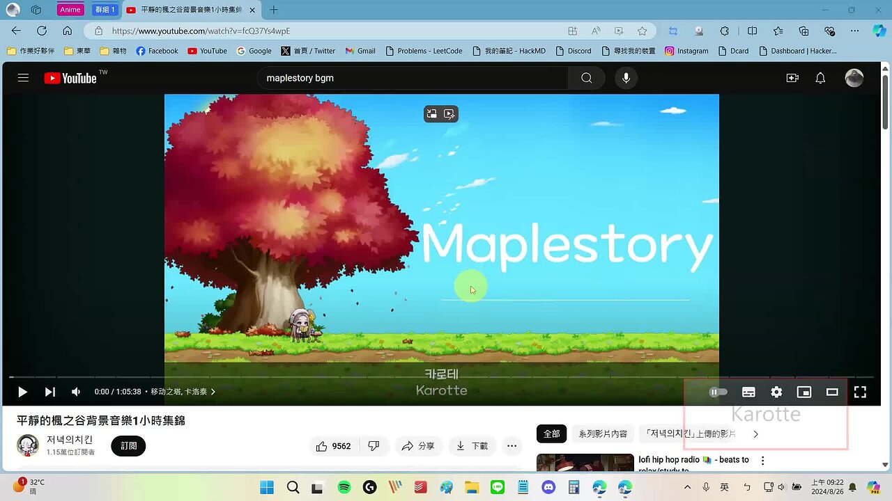Click the visual search overlay icon
Viewport: 892px width, 501px height.
pos(449,113)
